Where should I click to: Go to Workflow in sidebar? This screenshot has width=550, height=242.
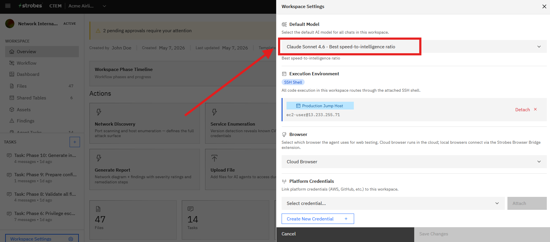(42, 63)
